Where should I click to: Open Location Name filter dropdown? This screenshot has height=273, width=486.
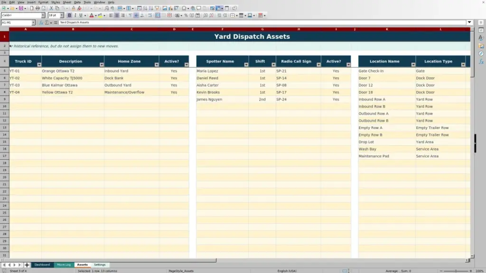[413, 64]
